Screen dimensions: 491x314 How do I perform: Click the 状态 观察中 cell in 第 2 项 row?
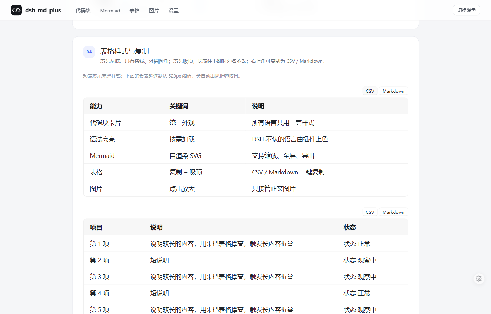[x=372, y=260]
